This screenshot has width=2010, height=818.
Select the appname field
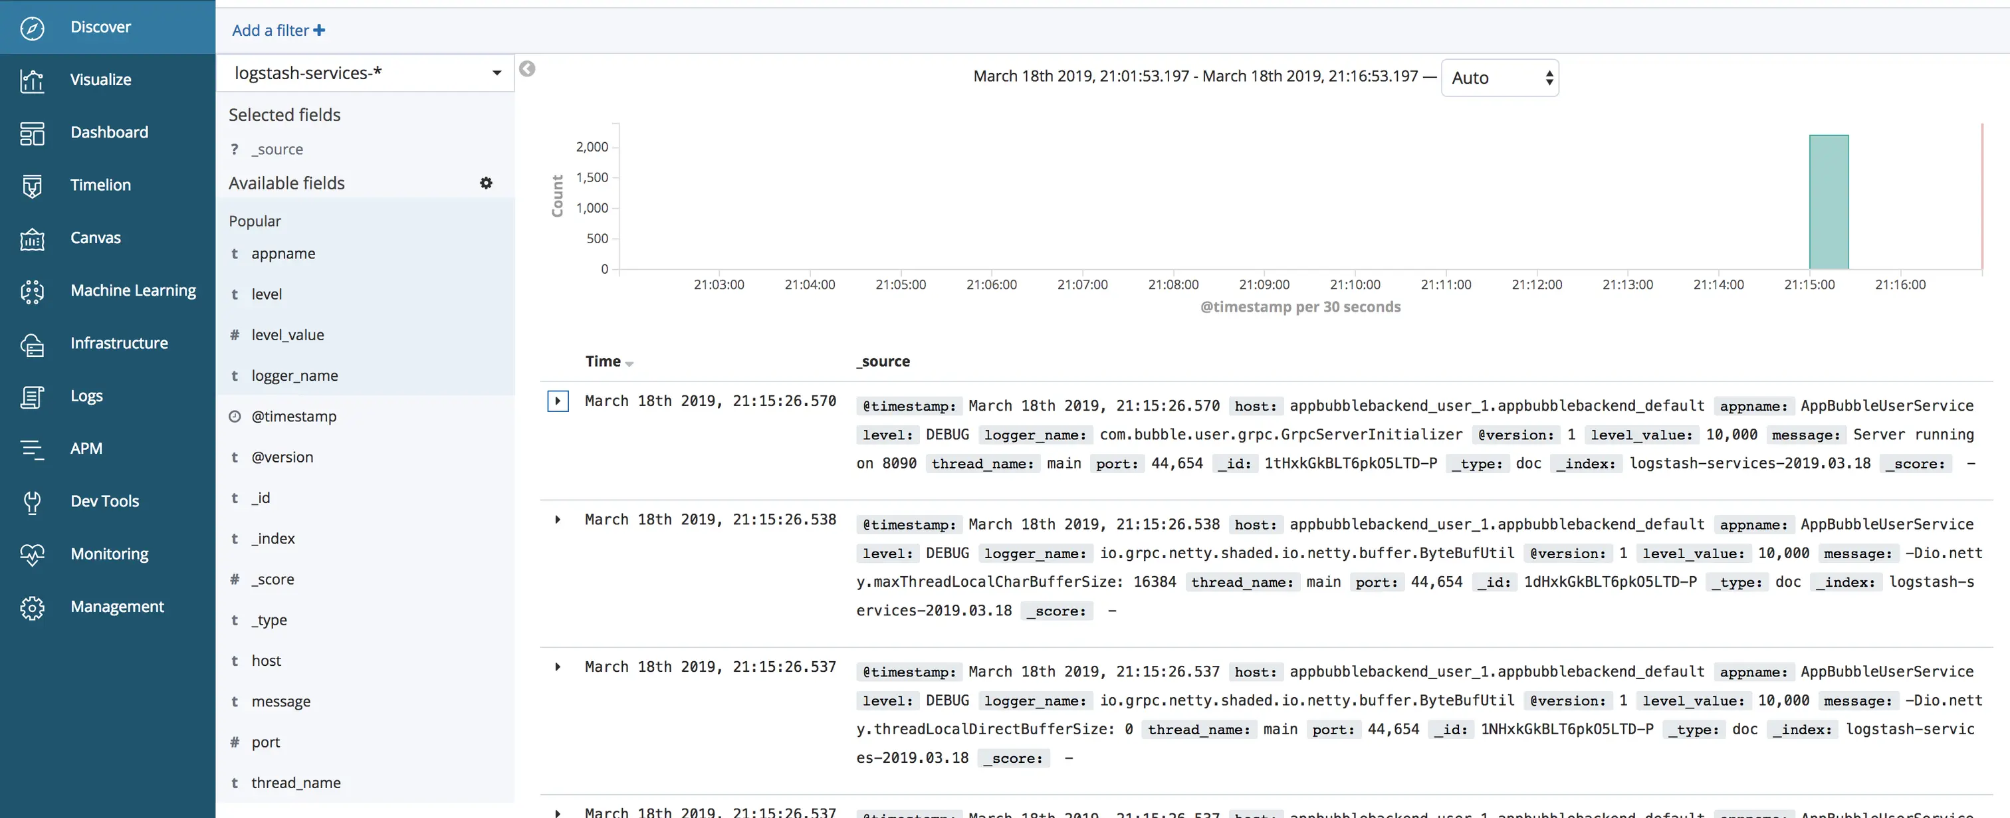click(282, 253)
